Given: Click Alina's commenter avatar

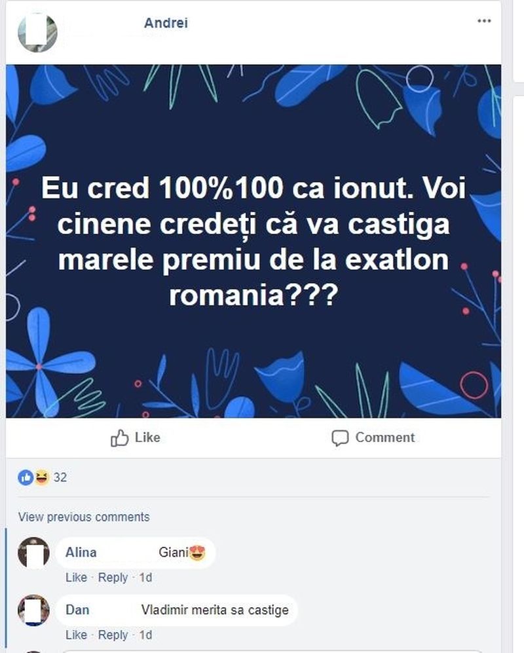Looking at the screenshot, I should 33,553.
